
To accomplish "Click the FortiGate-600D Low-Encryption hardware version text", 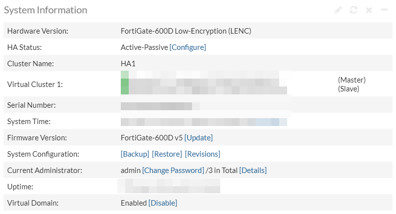I will (x=186, y=31).
